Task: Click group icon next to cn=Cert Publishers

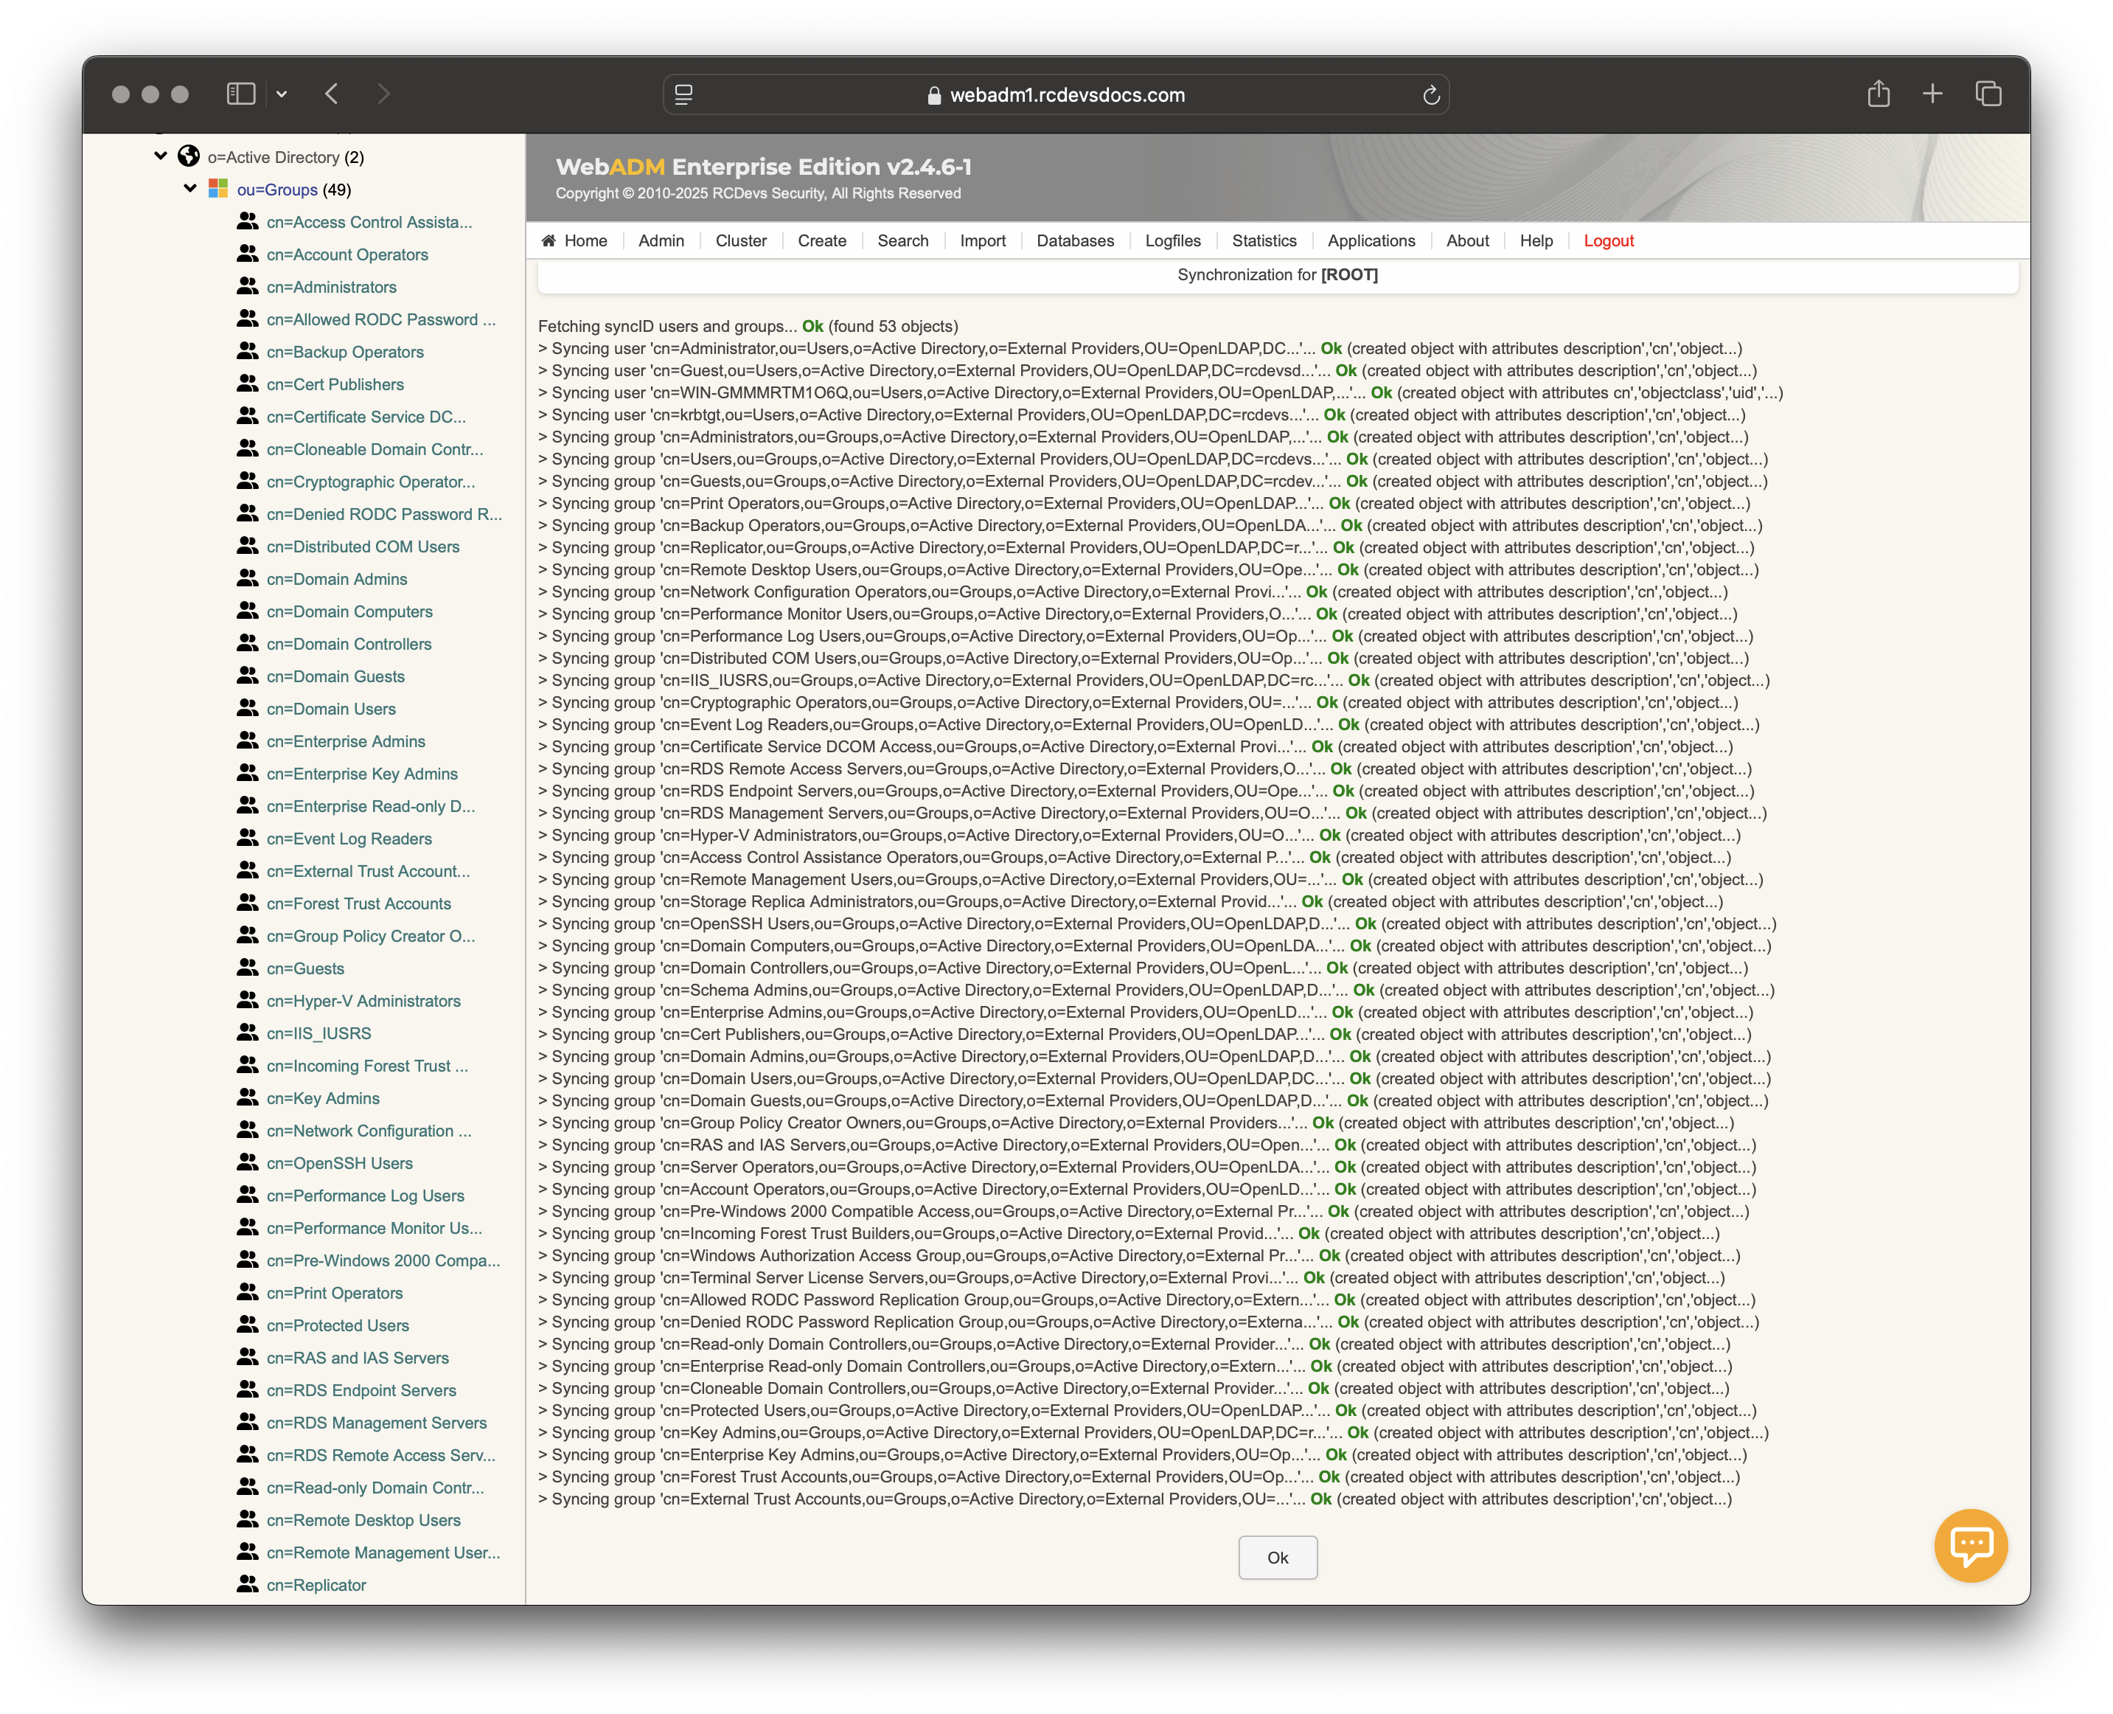Action: (x=248, y=384)
